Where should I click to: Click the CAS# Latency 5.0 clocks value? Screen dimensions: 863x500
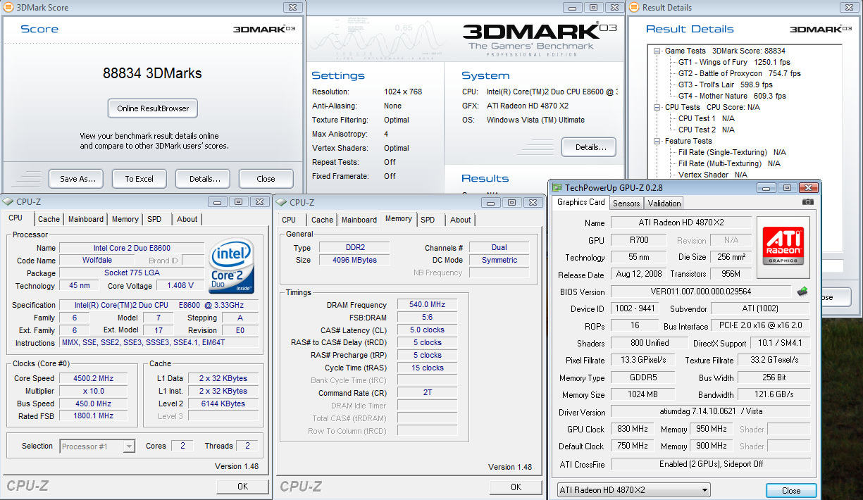point(427,330)
